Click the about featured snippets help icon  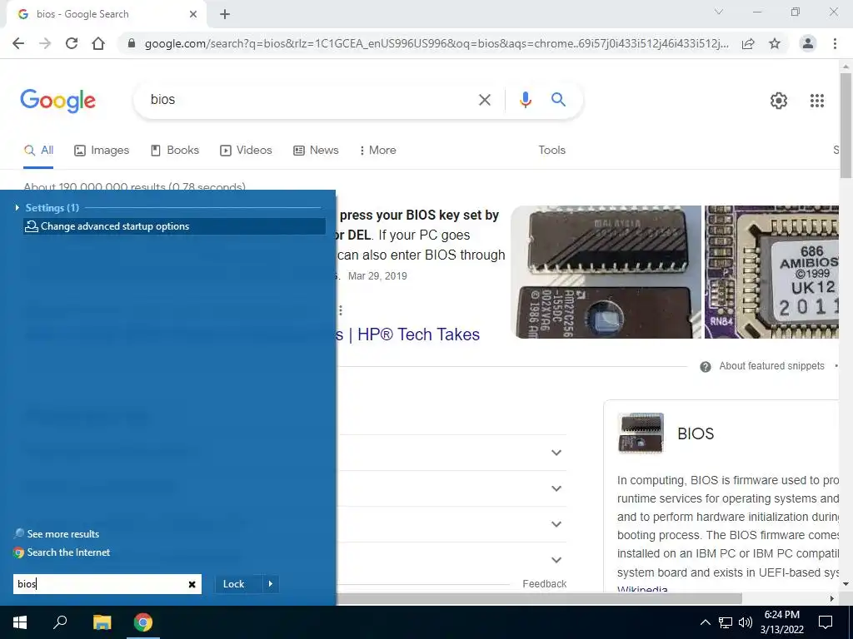tap(706, 367)
